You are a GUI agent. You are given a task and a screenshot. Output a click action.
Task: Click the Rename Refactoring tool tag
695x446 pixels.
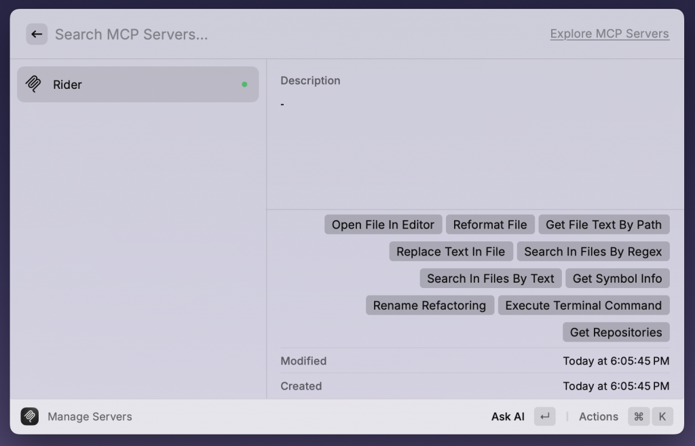click(429, 306)
